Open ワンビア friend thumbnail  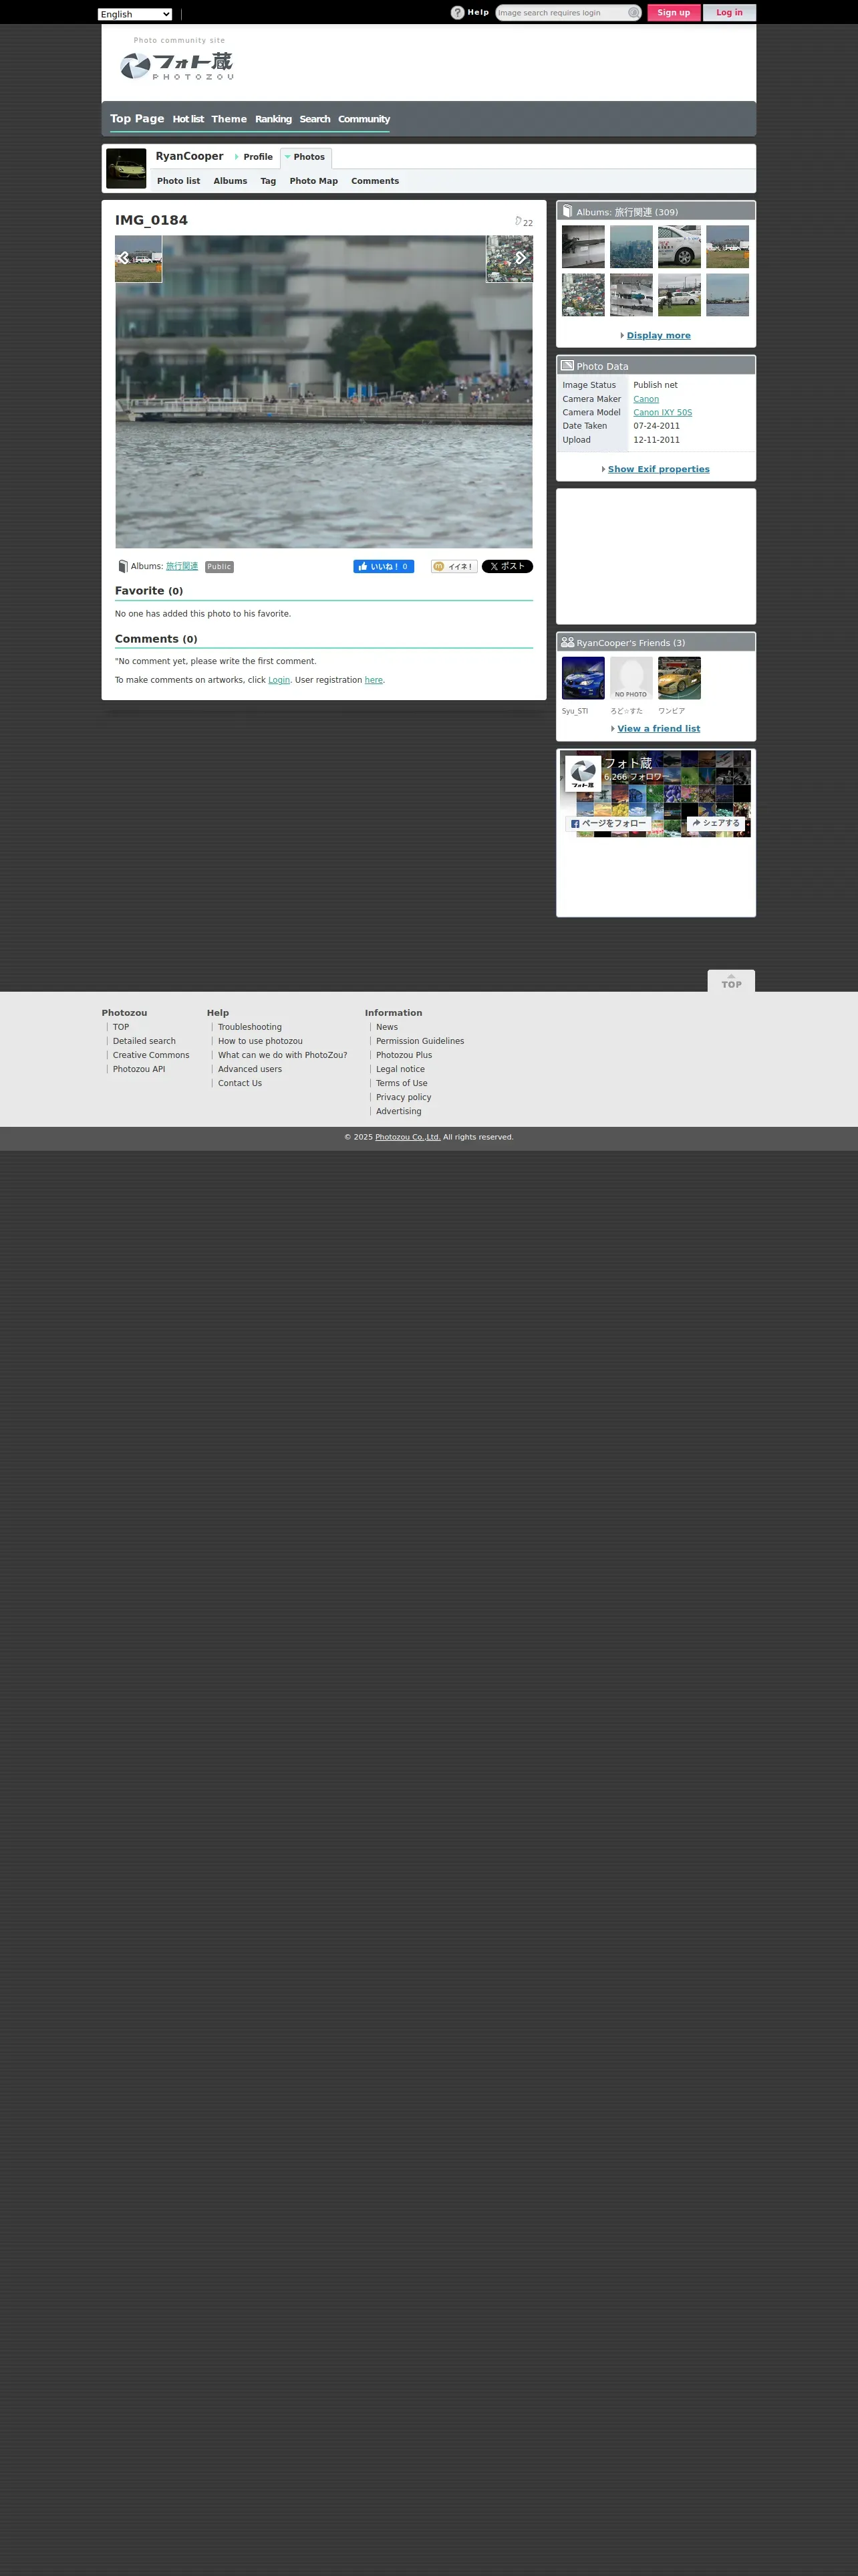pos(679,678)
